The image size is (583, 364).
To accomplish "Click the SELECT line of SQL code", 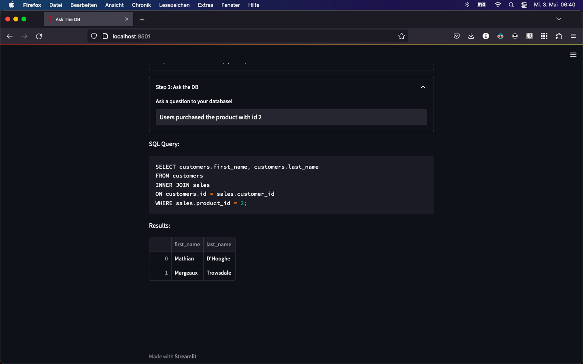I will click(237, 167).
